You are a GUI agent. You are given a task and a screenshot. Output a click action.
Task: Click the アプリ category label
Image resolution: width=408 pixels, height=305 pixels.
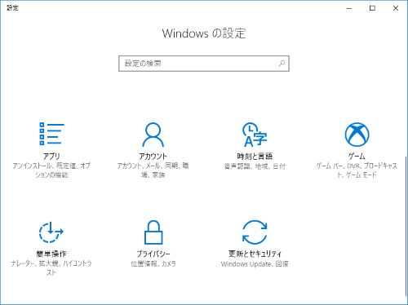pos(51,157)
